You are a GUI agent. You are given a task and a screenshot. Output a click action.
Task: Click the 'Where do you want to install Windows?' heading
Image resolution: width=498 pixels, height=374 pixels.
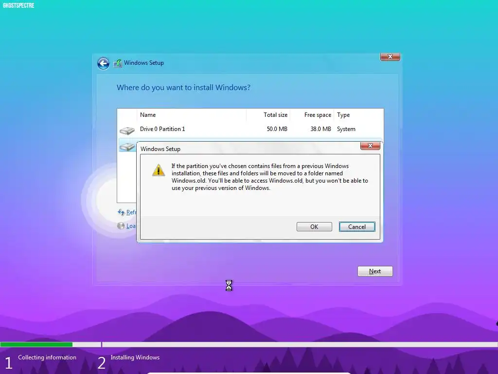coord(183,88)
